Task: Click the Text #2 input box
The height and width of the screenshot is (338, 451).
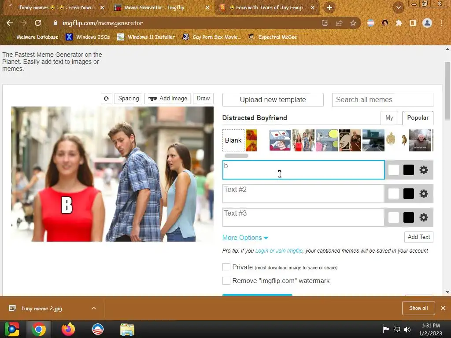Action: tap(303, 194)
